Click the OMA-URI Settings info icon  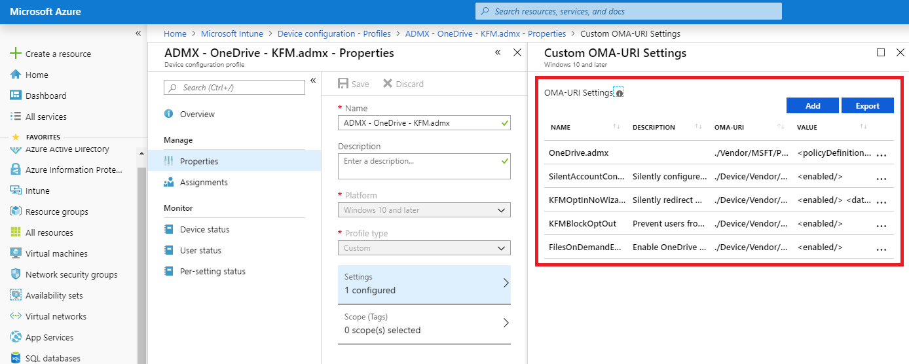tap(619, 93)
